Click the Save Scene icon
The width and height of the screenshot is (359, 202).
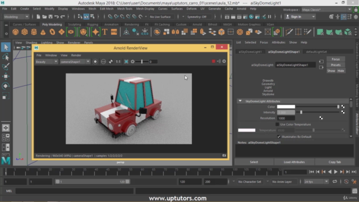tap(50, 16)
